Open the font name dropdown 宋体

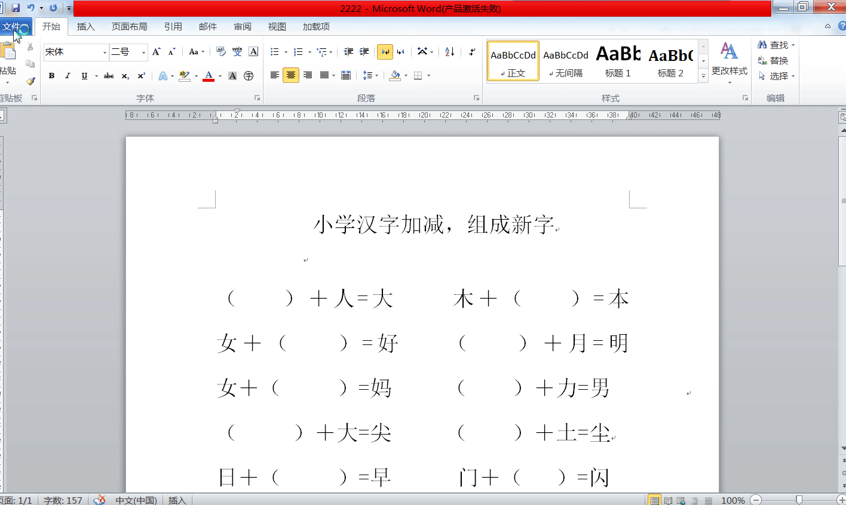(x=105, y=53)
